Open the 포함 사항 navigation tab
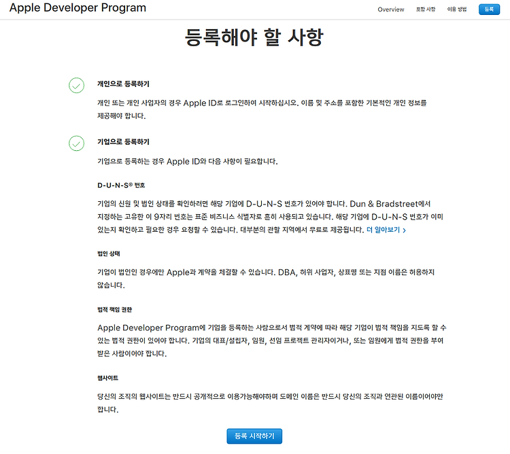 click(x=426, y=10)
